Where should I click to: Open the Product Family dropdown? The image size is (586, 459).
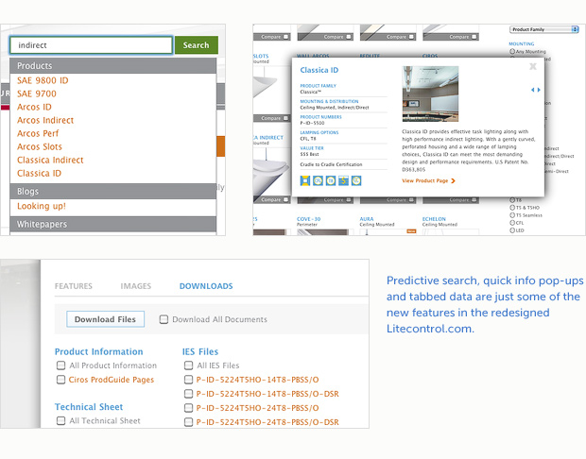(543, 29)
